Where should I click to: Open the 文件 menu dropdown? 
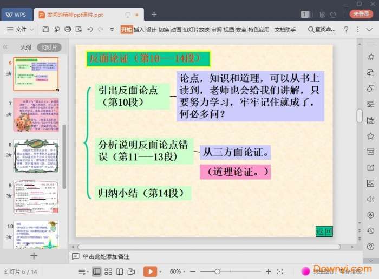point(22,29)
